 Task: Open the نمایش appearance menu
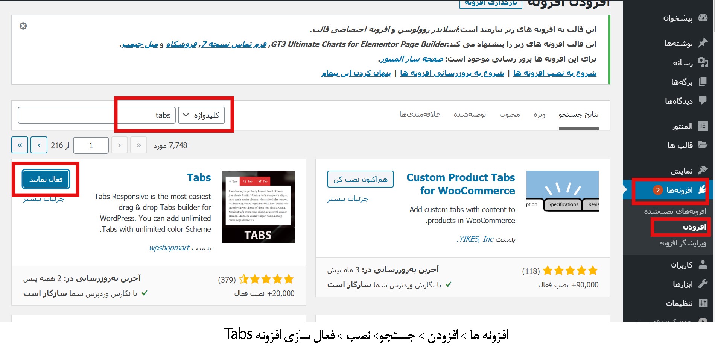(x=682, y=171)
